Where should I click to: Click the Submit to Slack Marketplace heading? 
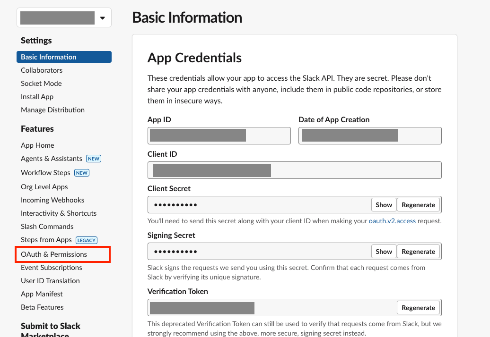pyautogui.click(x=51, y=330)
